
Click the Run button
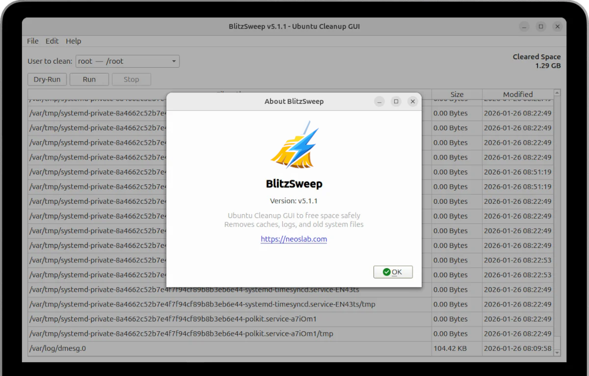89,79
